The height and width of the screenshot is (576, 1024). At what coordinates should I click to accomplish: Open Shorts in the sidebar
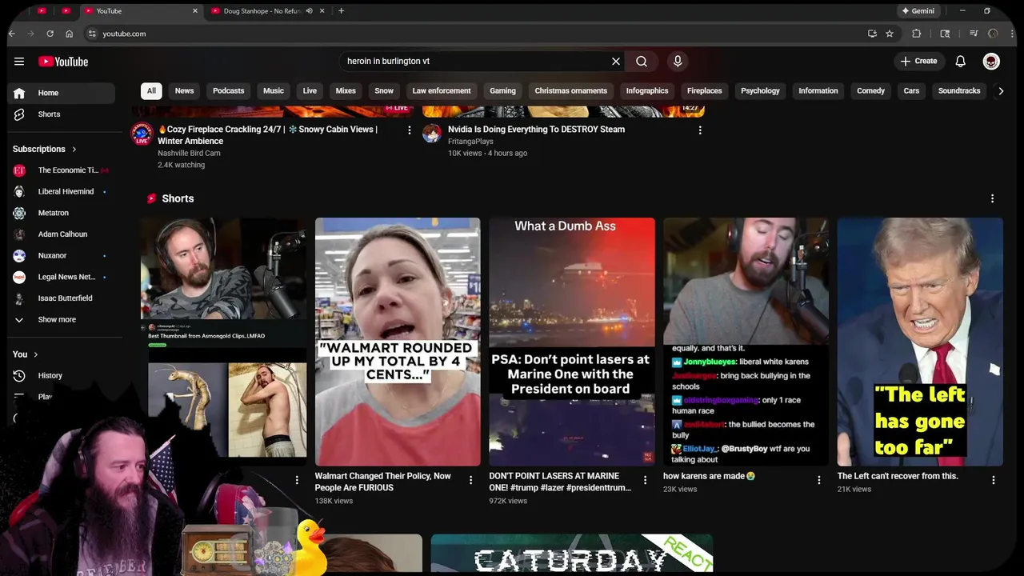(x=62, y=114)
